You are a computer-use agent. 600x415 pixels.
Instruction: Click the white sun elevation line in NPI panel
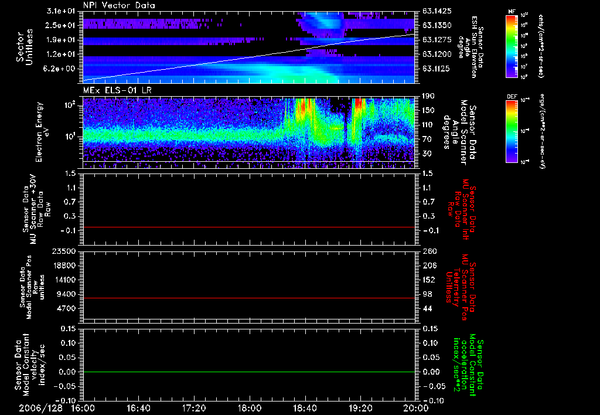pyautogui.click(x=249, y=57)
